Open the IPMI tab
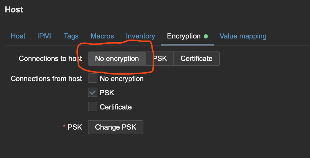The width and height of the screenshot is (310, 158). (45, 36)
